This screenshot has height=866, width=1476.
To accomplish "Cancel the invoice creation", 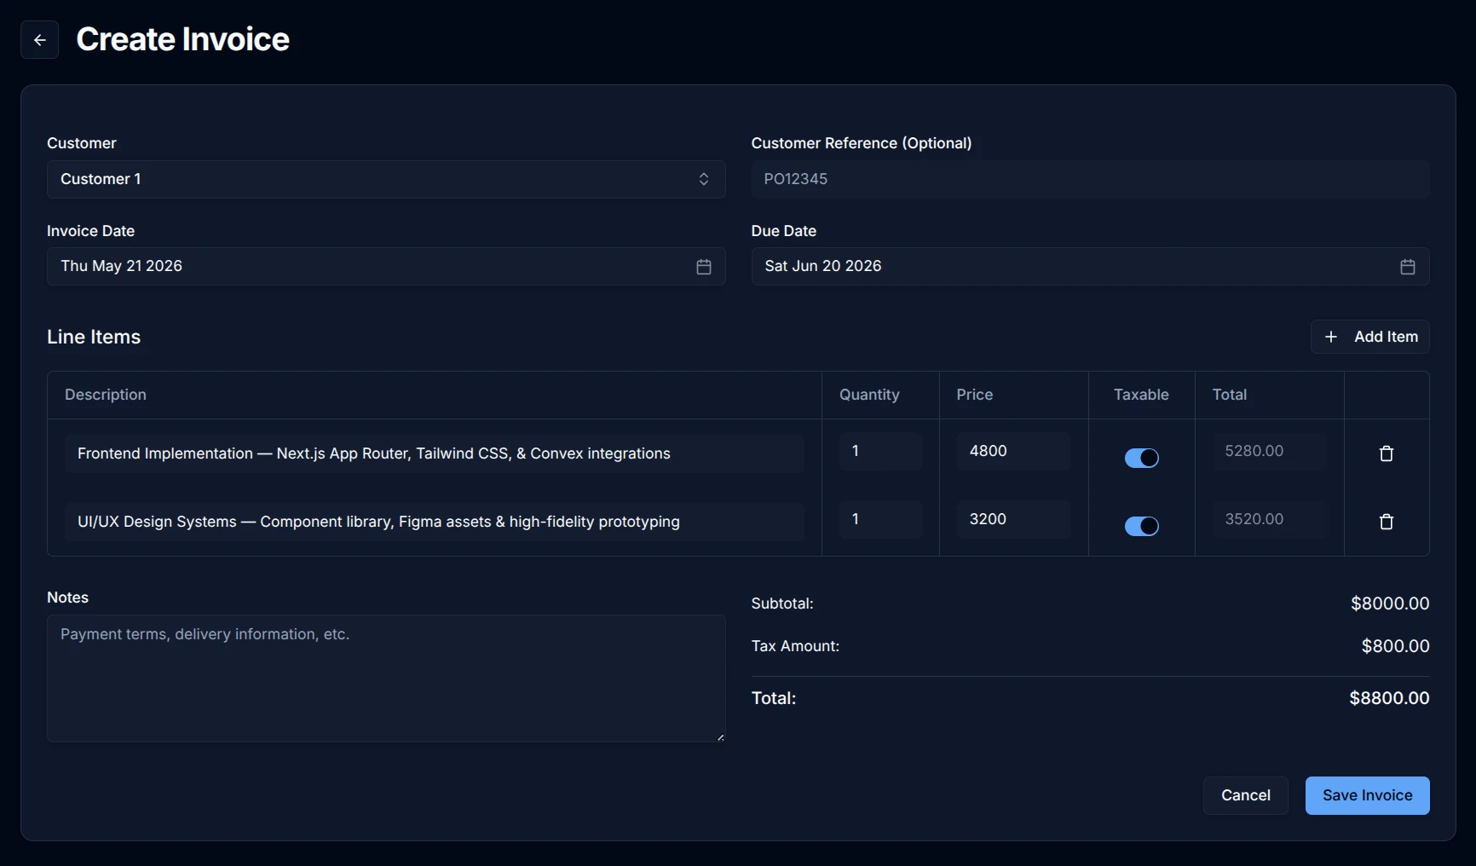I will coord(1245,795).
